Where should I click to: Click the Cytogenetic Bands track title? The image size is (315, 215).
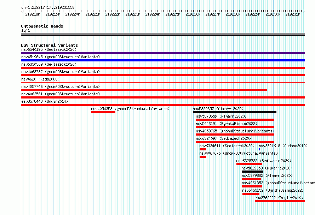[42, 26]
